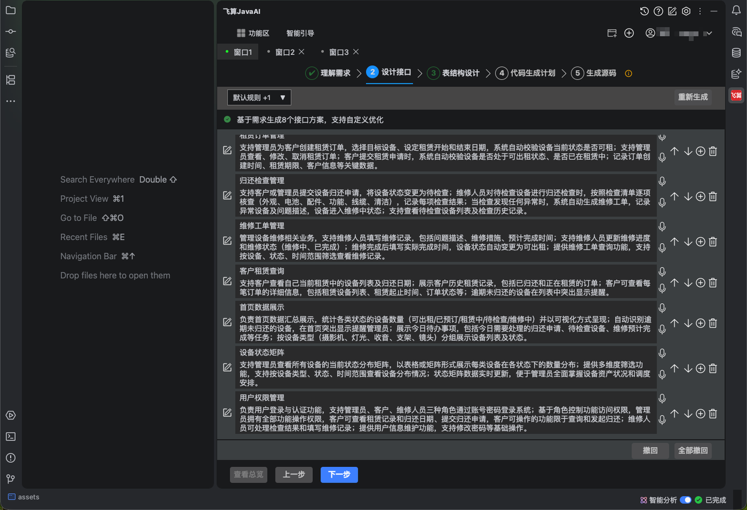The width and height of the screenshot is (747, 510).
Task: Click the 上一步 button
Action: pos(294,474)
